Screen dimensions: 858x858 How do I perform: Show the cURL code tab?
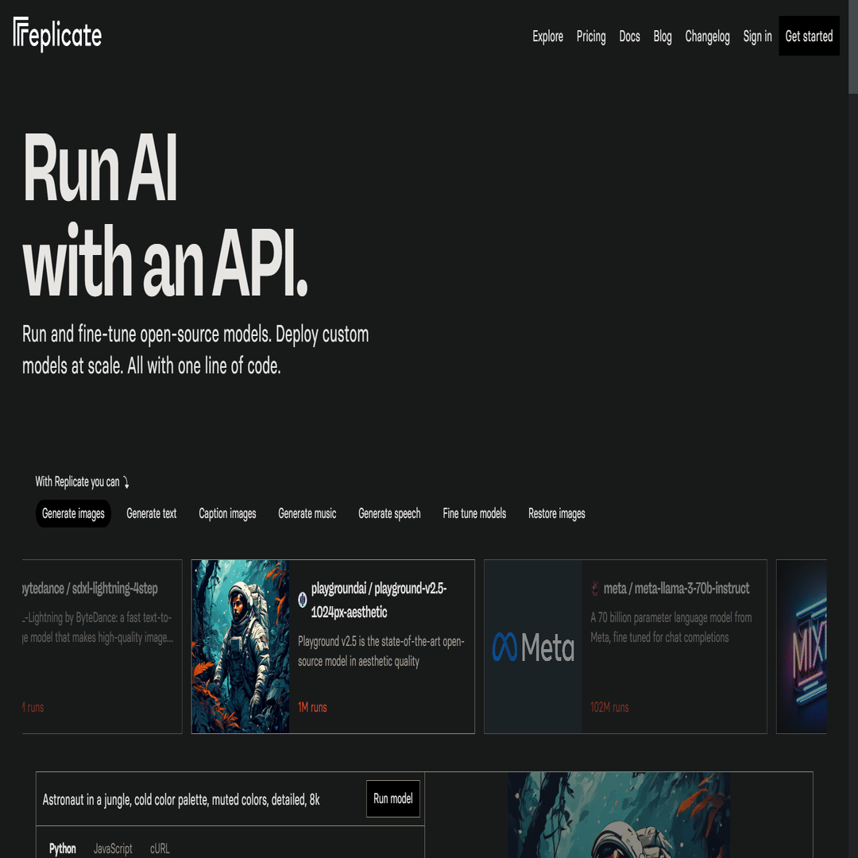(x=160, y=848)
